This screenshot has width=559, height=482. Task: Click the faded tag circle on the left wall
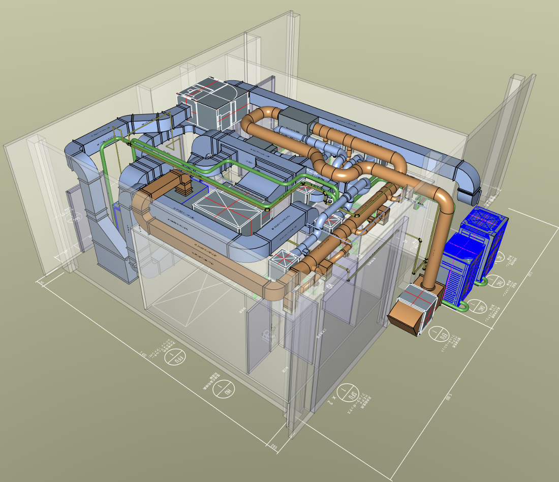[74, 217]
